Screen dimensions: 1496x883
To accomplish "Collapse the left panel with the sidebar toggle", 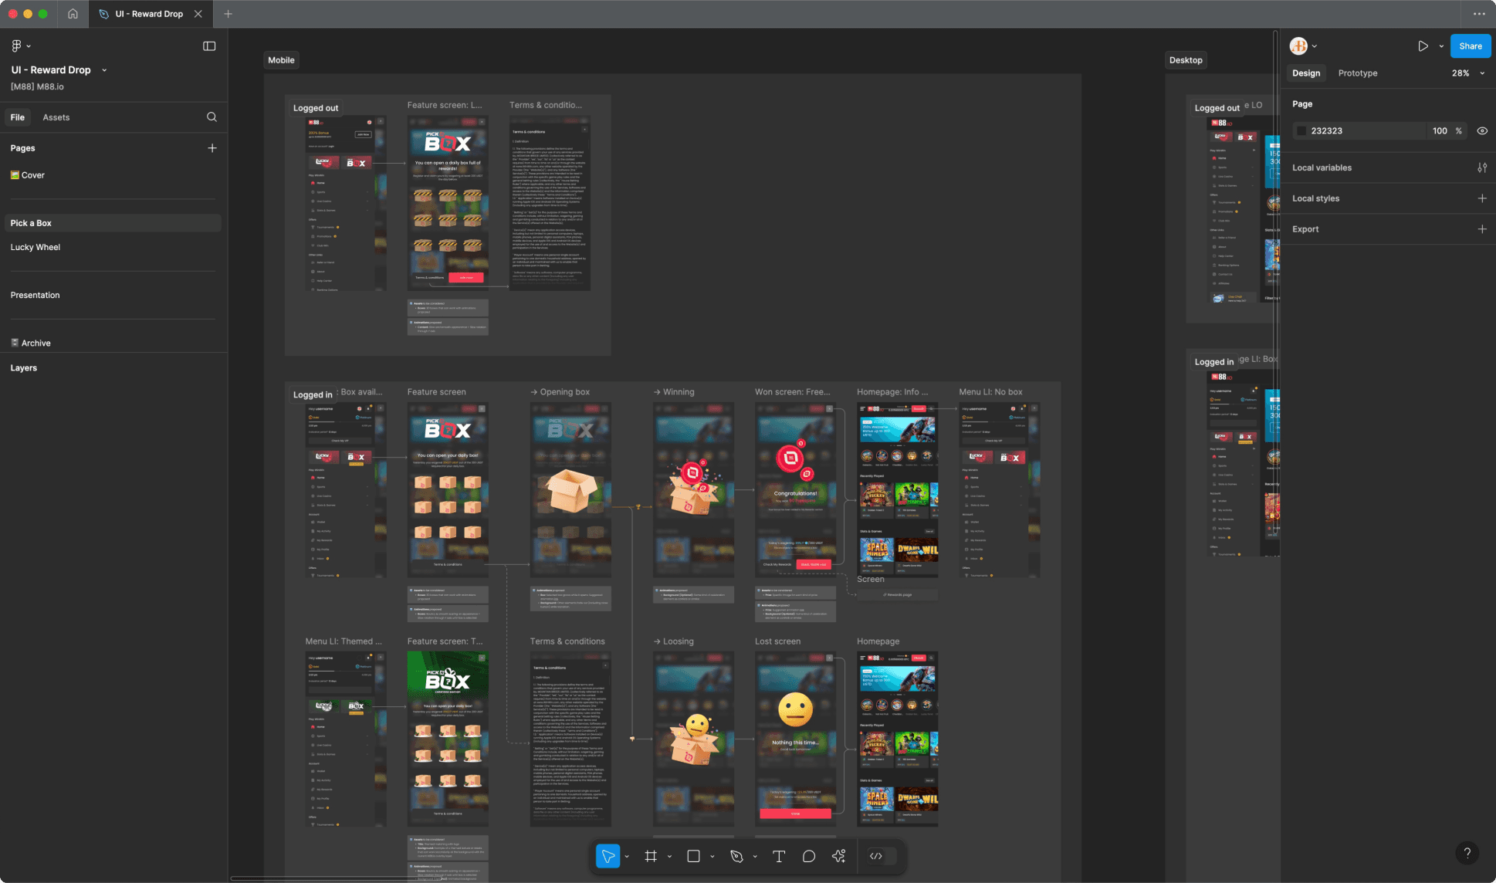I will 209,46.
